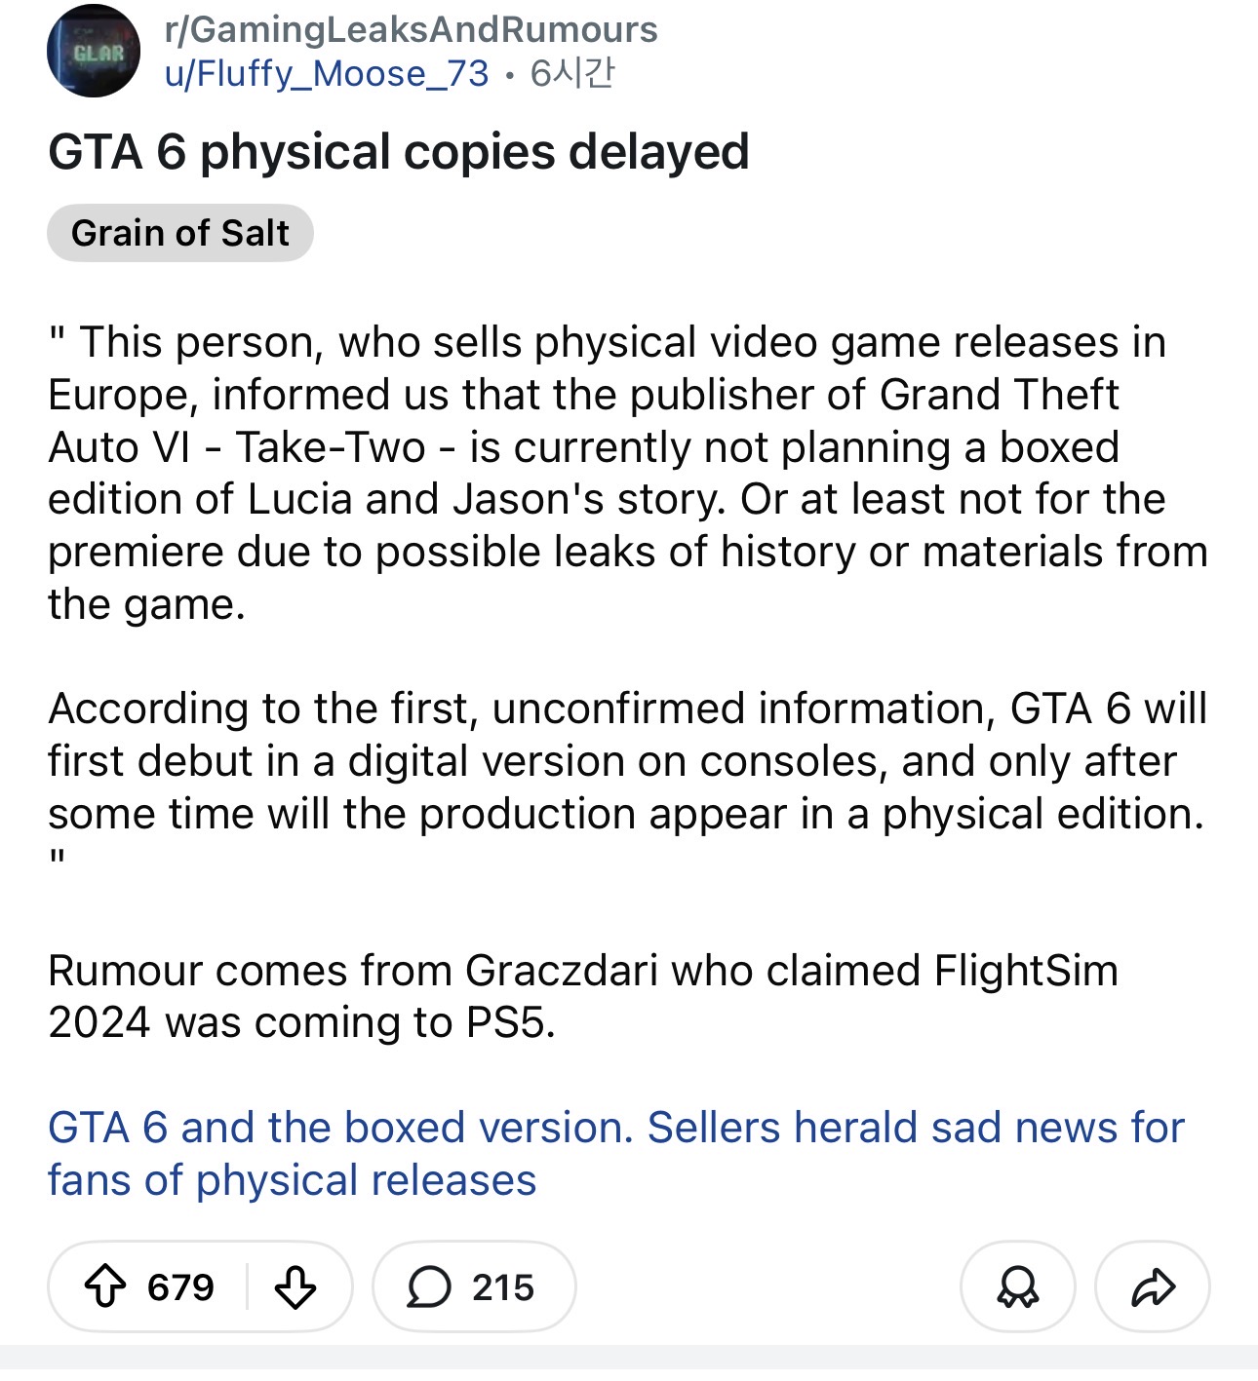This screenshot has height=1381, width=1258.
Task: View the u/Fluffy_Moose_73 user profile
Action: coord(327,74)
